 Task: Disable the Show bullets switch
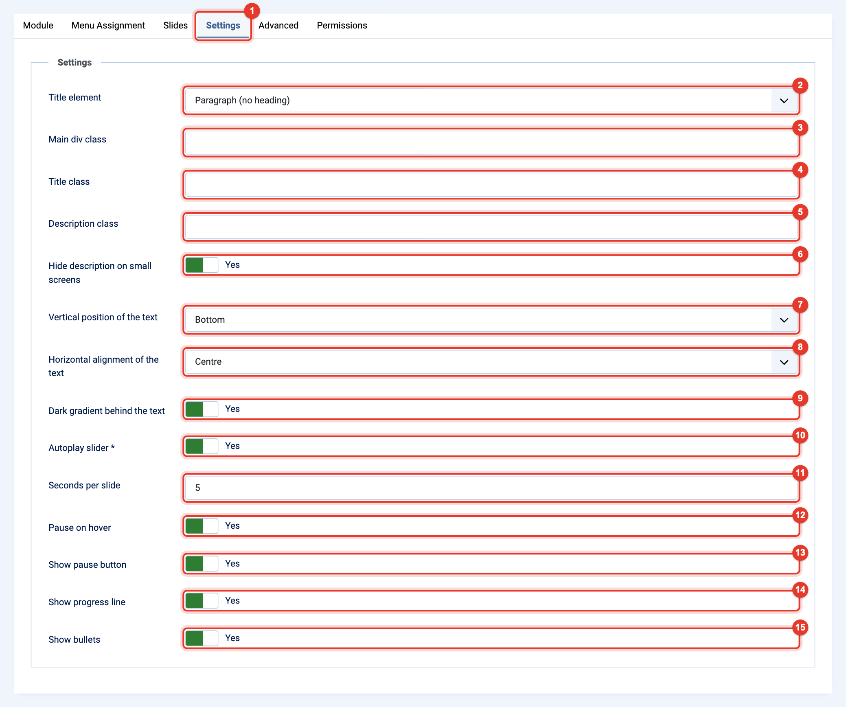point(202,638)
